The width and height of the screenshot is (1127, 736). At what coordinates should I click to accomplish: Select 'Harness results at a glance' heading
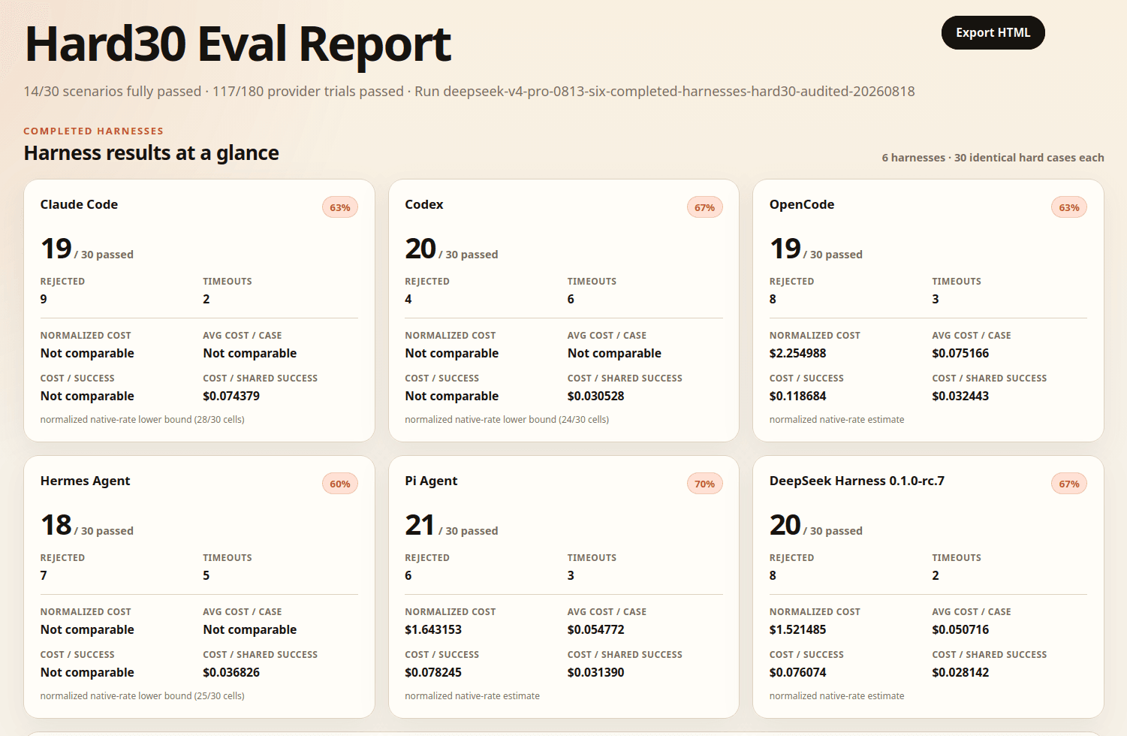pos(151,152)
